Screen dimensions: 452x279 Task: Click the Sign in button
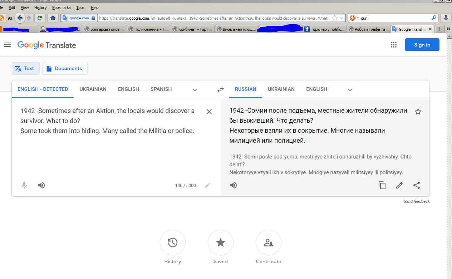(422, 45)
